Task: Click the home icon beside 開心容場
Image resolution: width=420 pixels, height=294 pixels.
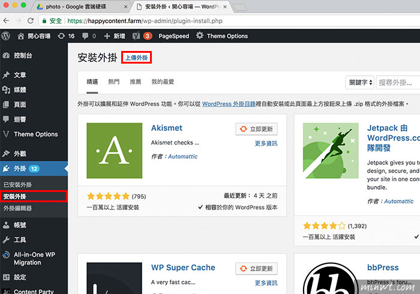Action: 20,36
